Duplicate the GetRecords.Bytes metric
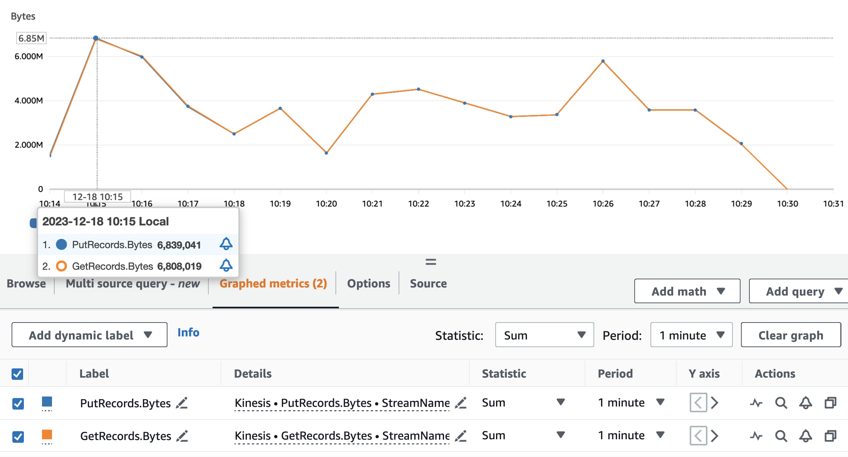The width and height of the screenshot is (848, 457). coord(830,436)
